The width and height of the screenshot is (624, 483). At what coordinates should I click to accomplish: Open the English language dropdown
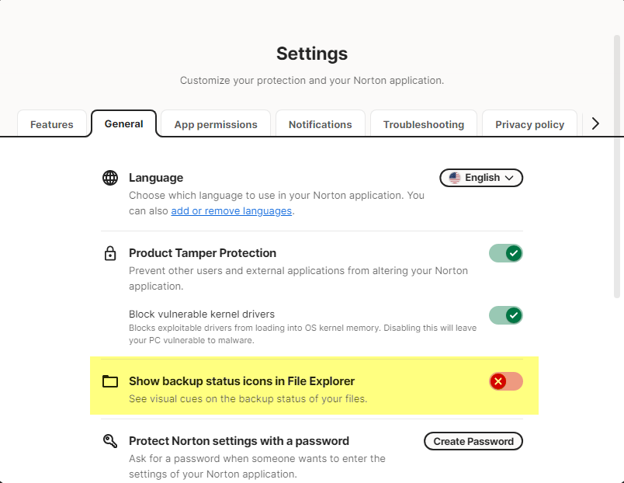tap(481, 178)
